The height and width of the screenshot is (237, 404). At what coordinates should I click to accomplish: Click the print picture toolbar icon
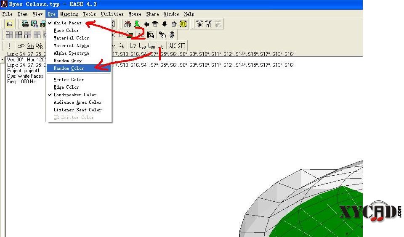[25, 24]
